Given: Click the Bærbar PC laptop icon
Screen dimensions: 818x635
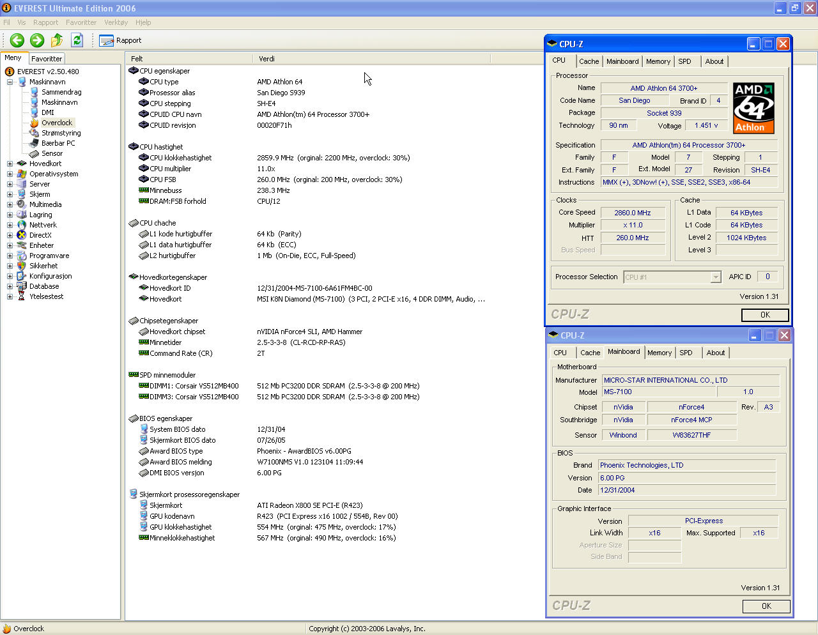Looking at the screenshot, I should pos(35,143).
